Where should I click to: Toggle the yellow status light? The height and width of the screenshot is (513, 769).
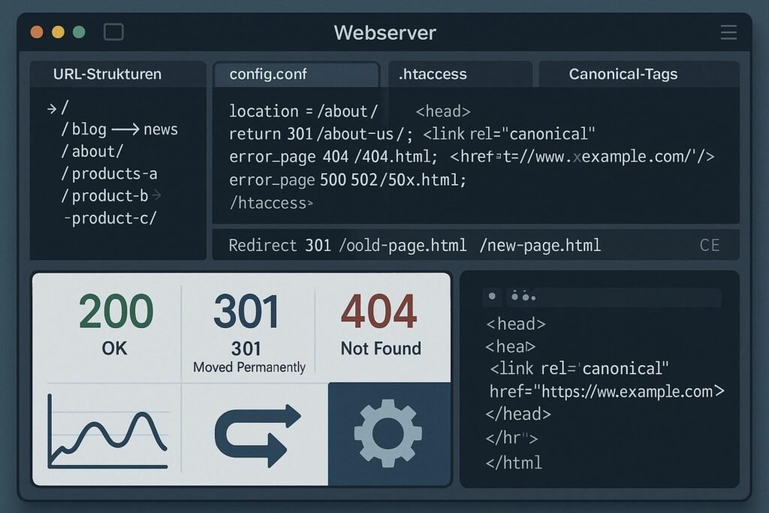tap(58, 33)
